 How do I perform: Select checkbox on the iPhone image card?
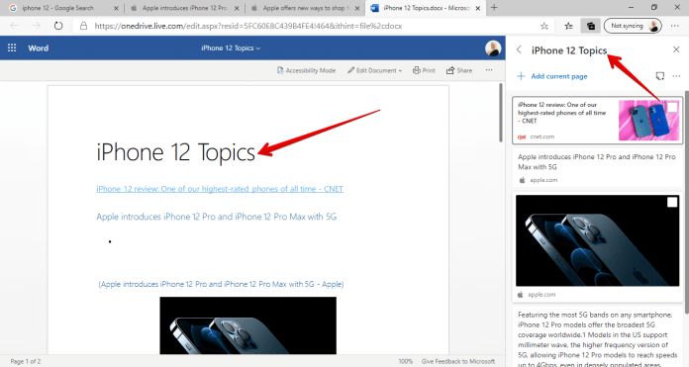pyautogui.click(x=672, y=202)
